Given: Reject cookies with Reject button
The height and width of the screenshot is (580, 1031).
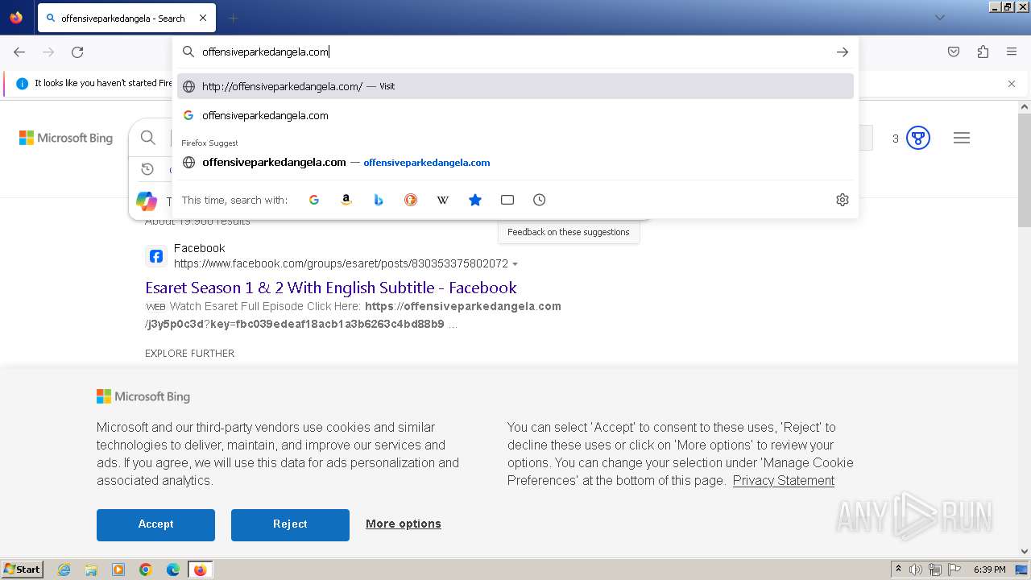Looking at the screenshot, I should click(290, 524).
